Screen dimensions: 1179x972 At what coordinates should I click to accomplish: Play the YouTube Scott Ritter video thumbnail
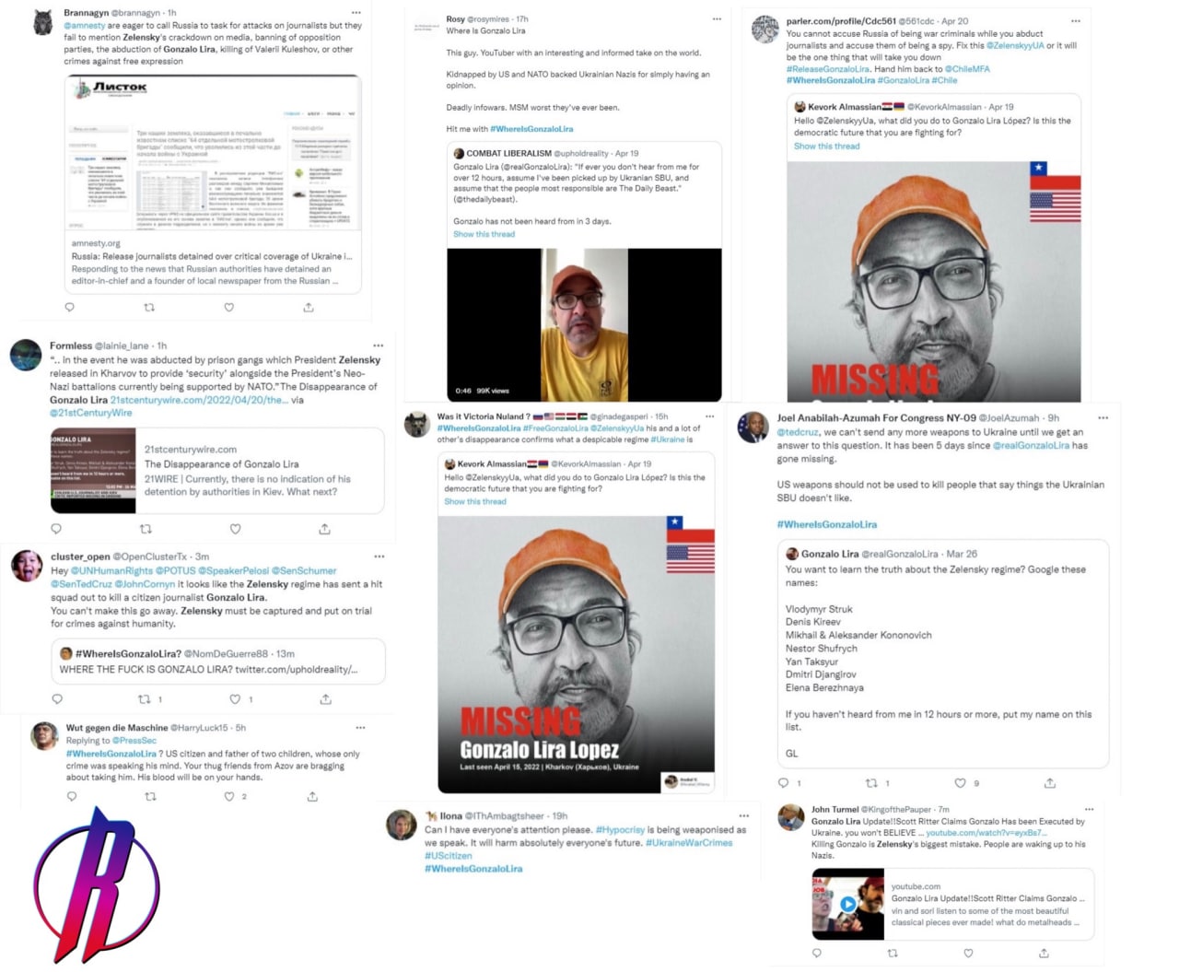tap(847, 905)
